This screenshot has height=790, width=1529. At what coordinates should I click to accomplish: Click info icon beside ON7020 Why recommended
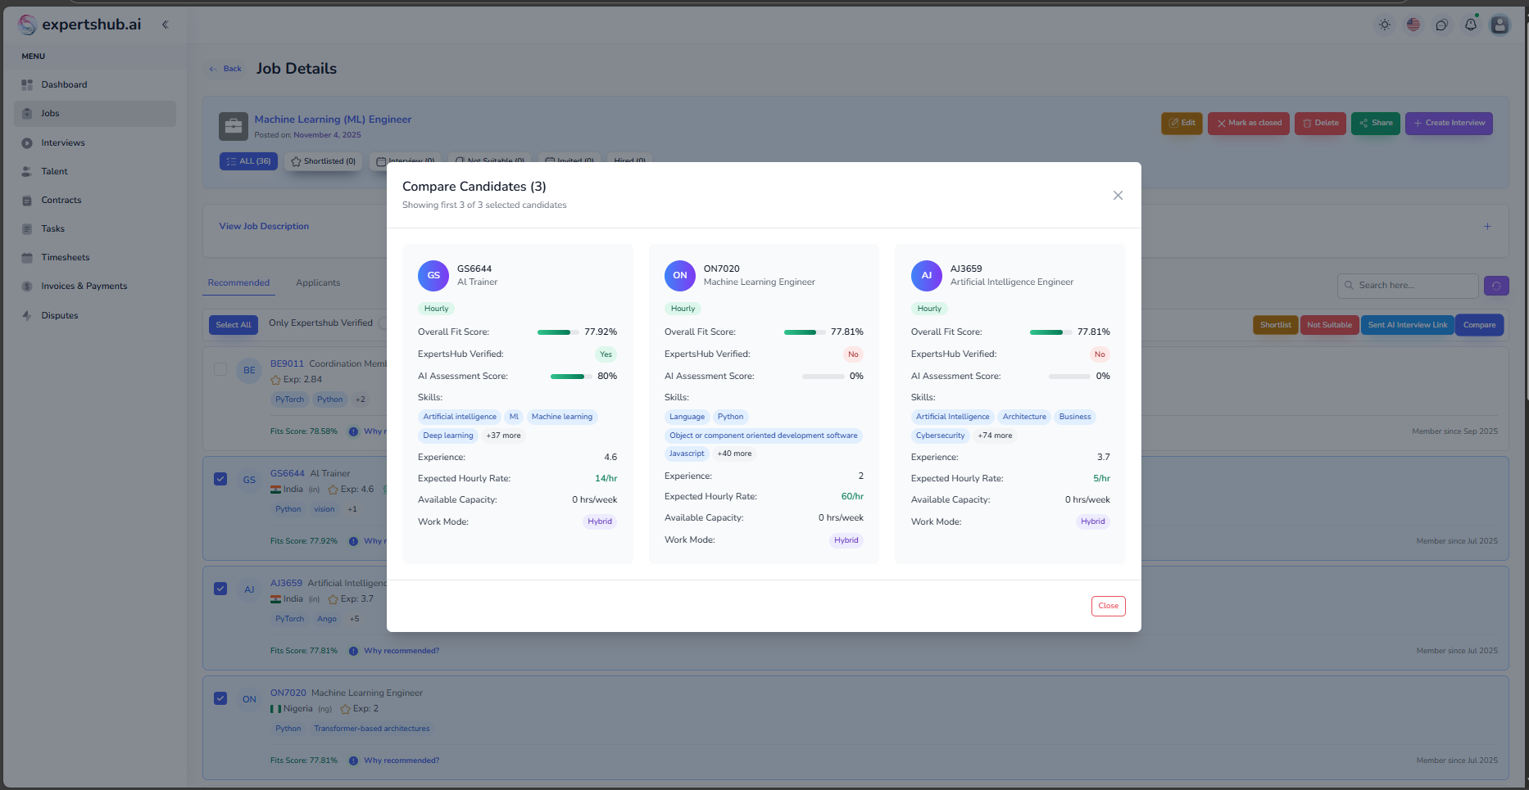(353, 761)
